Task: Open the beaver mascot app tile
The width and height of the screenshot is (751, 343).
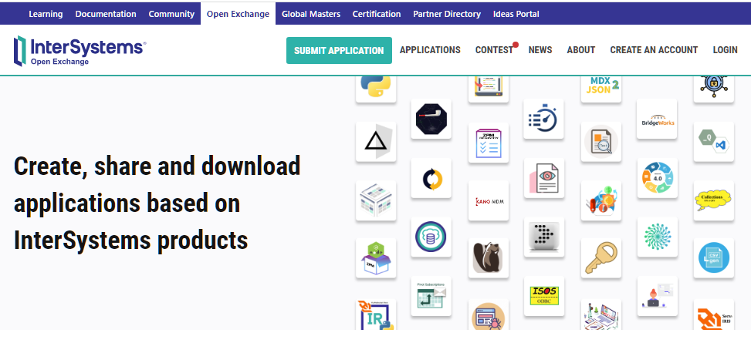Action: click(x=489, y=258)
